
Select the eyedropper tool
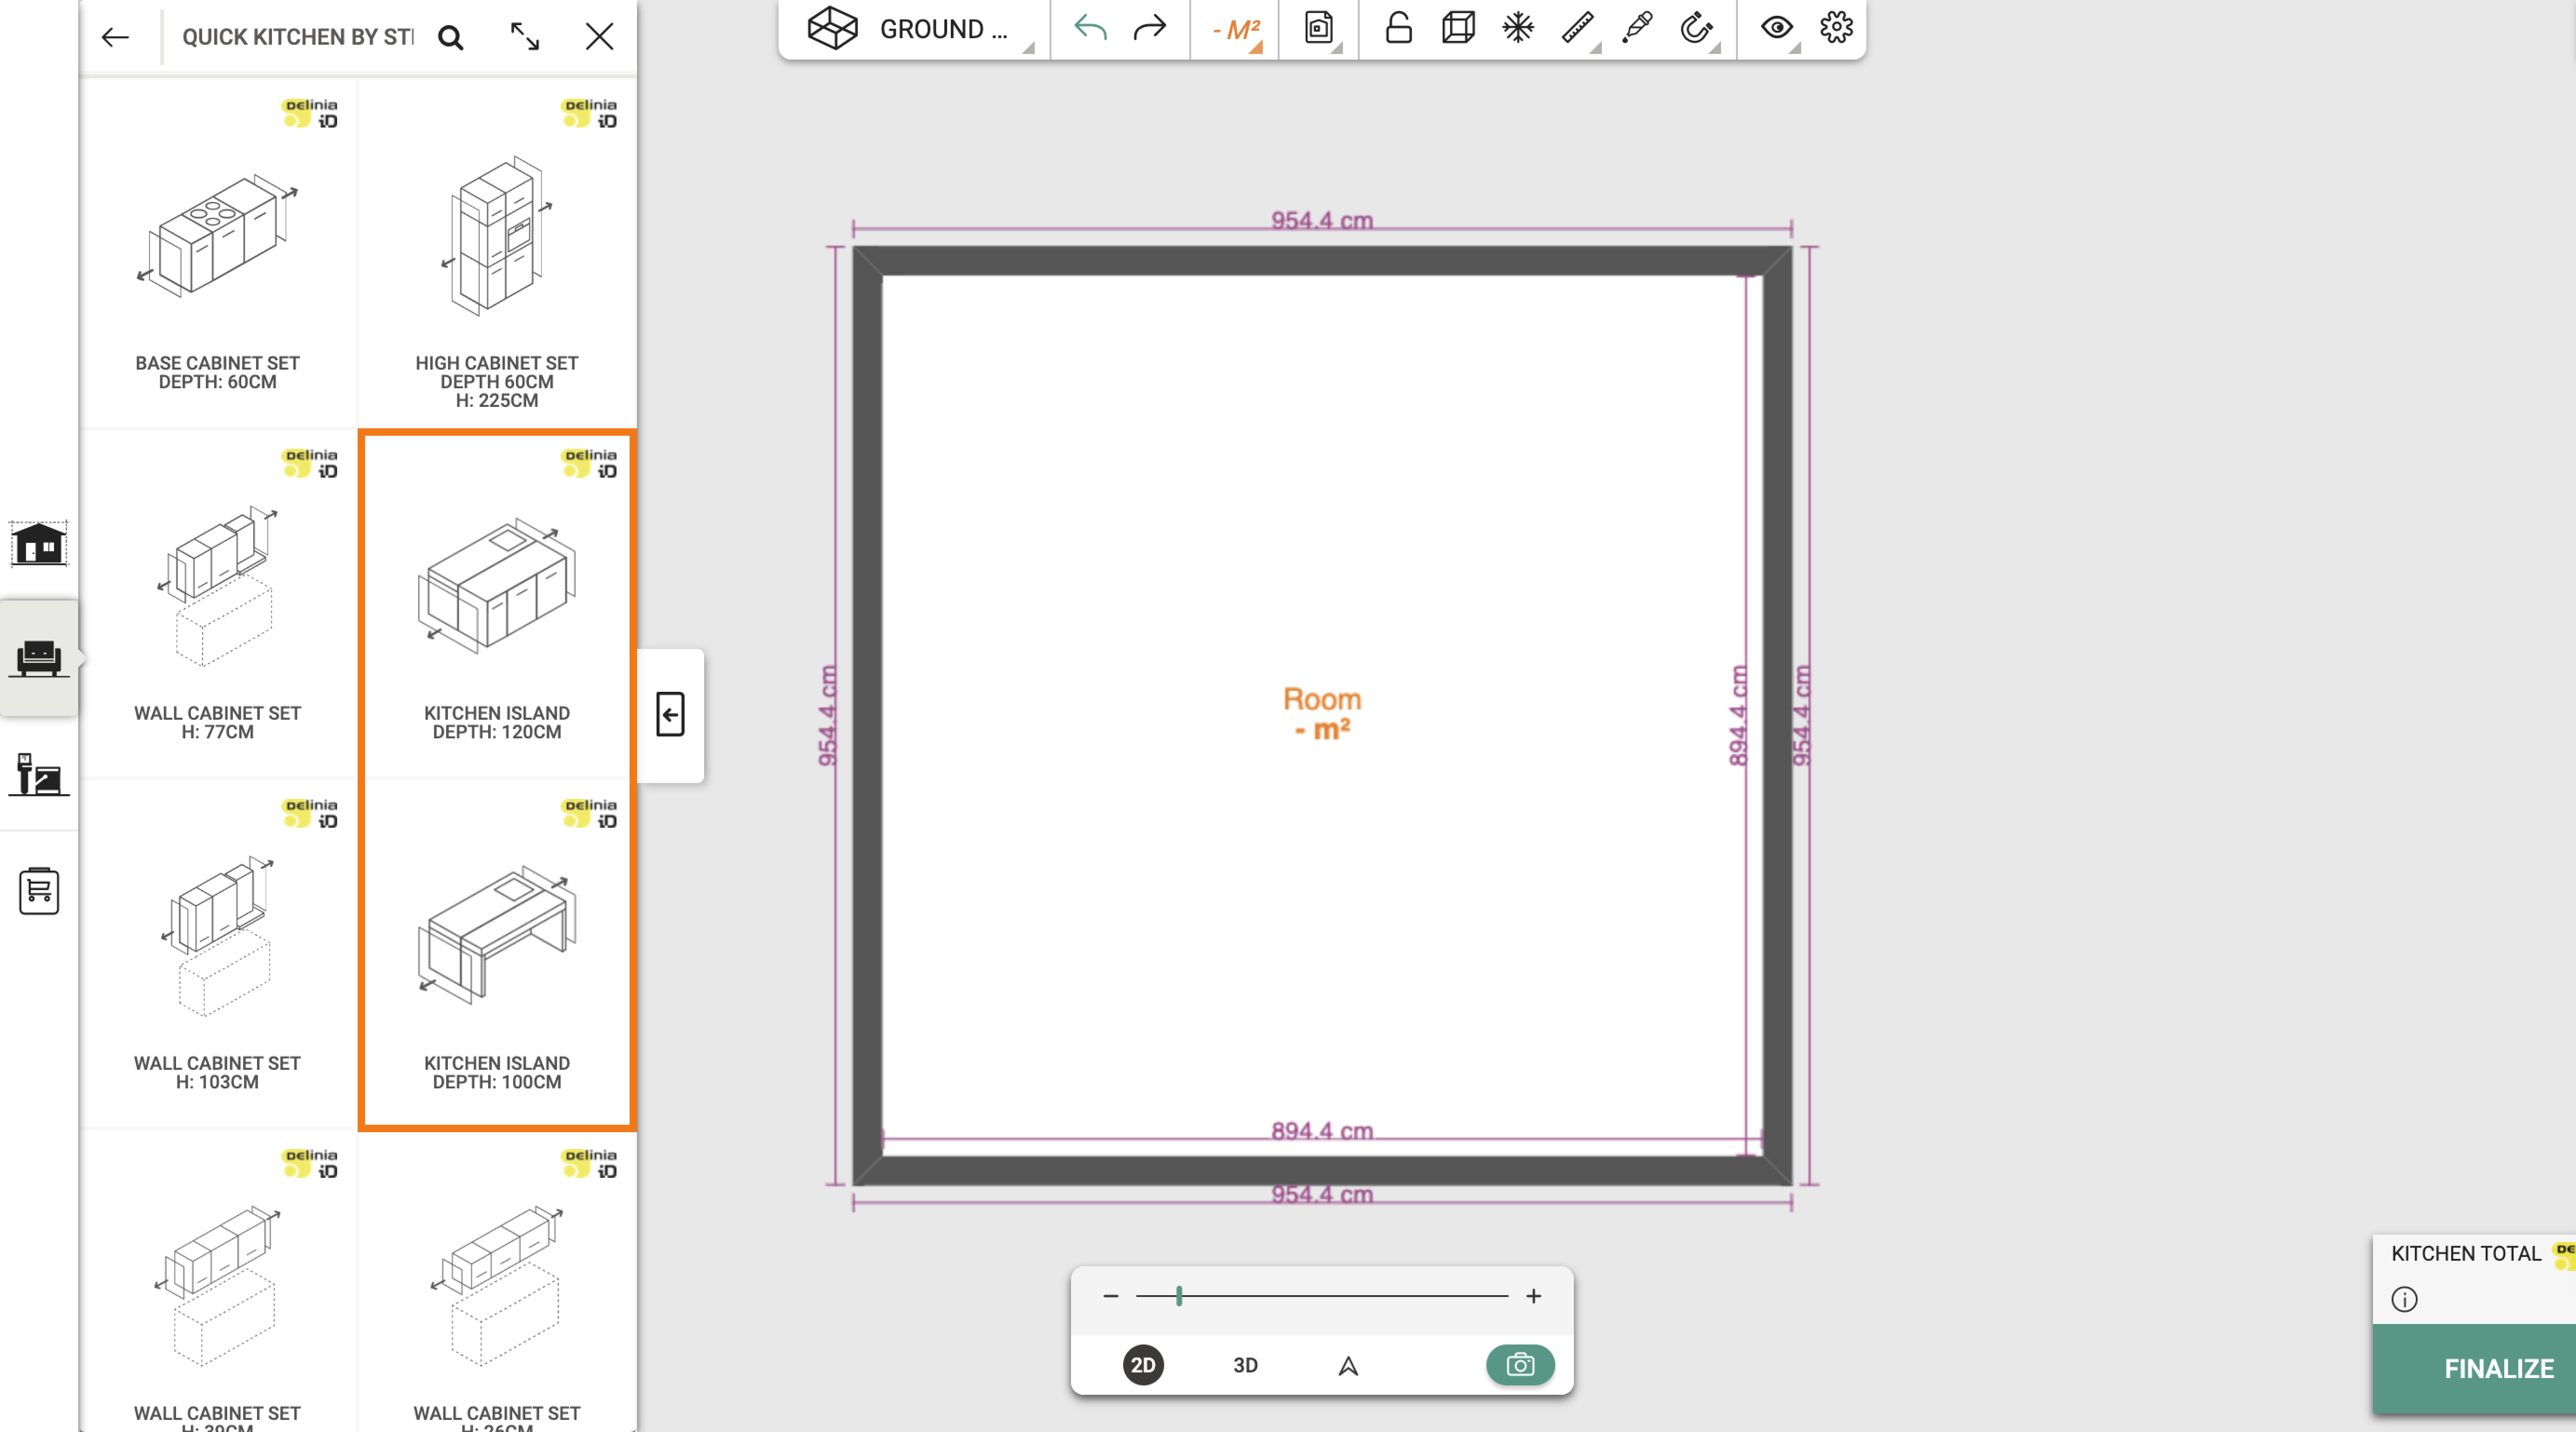pos(1637,28)
